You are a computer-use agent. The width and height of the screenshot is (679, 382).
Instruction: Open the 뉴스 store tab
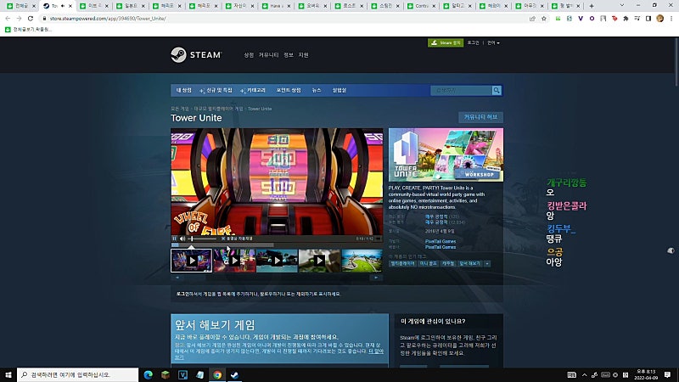tap(317, 91)
